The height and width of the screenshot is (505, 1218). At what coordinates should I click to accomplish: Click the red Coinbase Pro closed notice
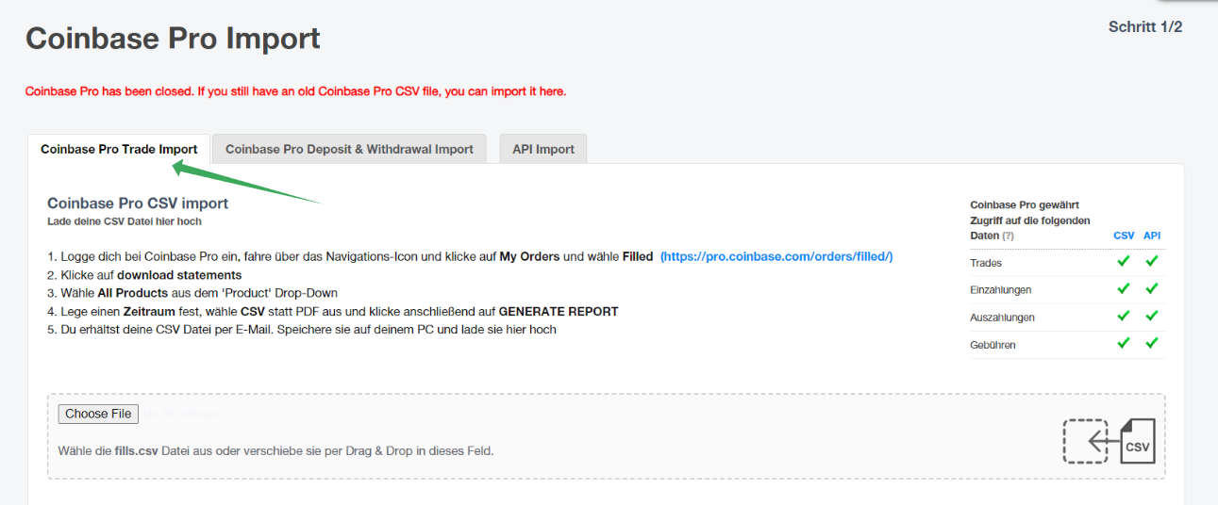tap(295, 91)
